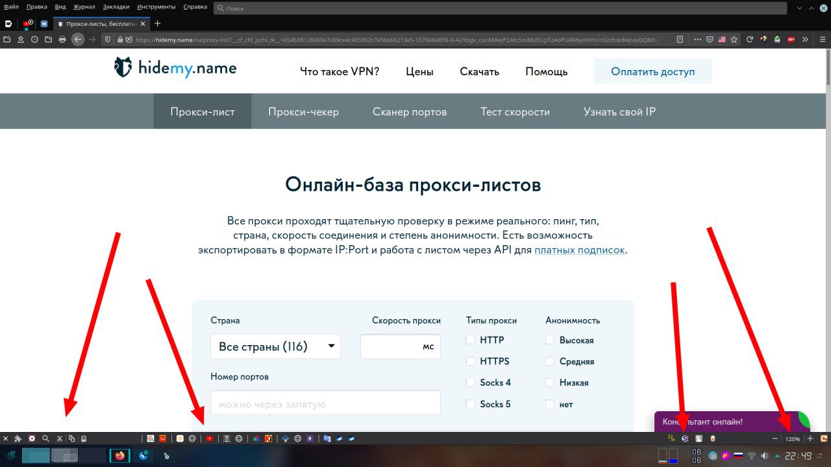Zoom in with the plus button

coord(810,438)
